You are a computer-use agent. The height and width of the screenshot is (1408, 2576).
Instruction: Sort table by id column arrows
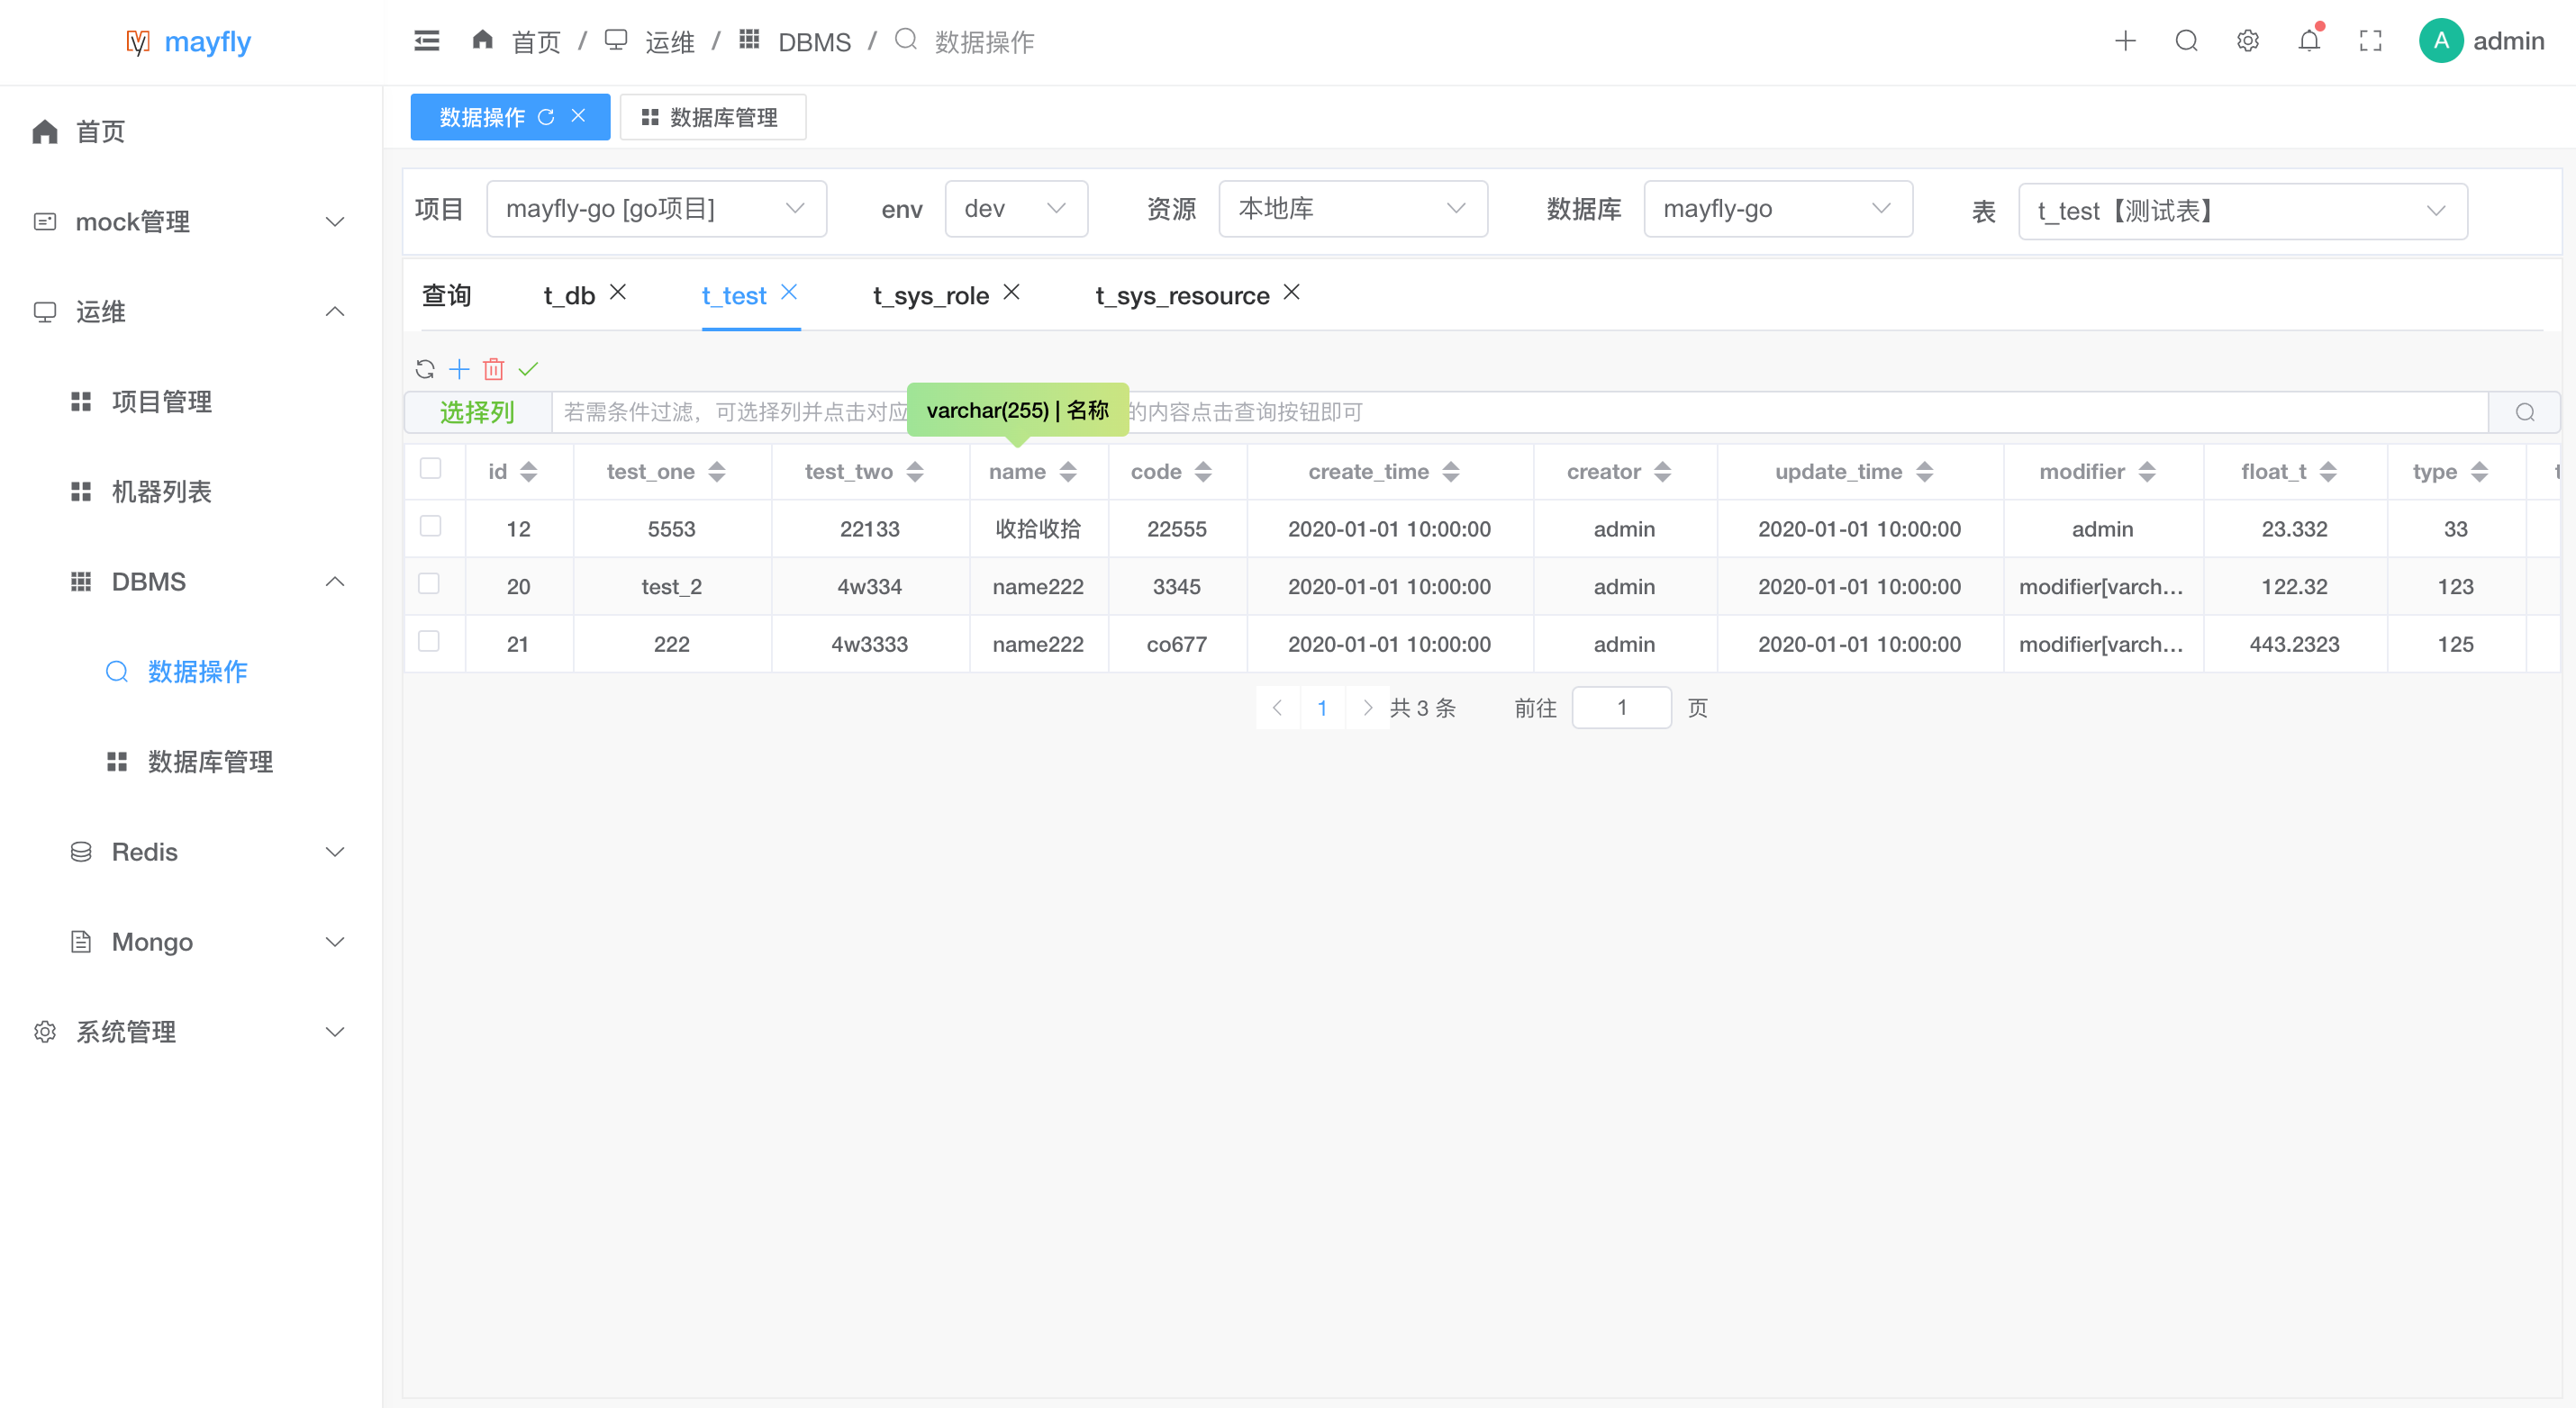pos(529,472)
